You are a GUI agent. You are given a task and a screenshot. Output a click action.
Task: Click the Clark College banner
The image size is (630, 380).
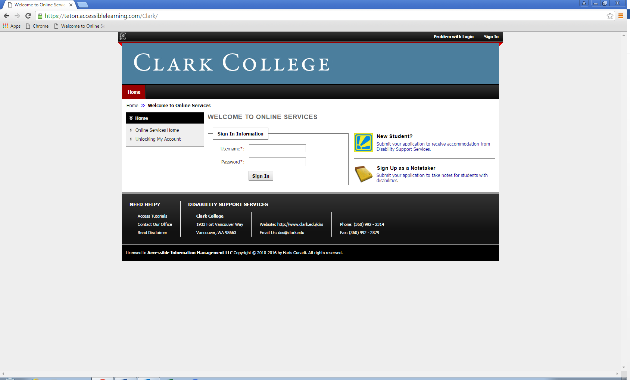311,63
